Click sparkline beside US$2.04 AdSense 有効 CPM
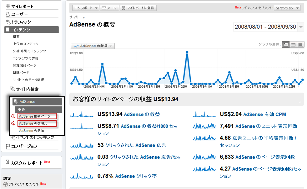 coord(204,114)
